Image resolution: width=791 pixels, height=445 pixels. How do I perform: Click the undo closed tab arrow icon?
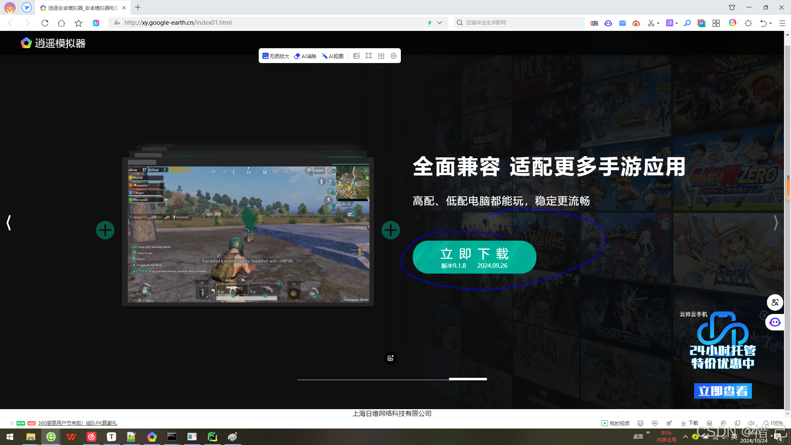(x=763, y=23)
